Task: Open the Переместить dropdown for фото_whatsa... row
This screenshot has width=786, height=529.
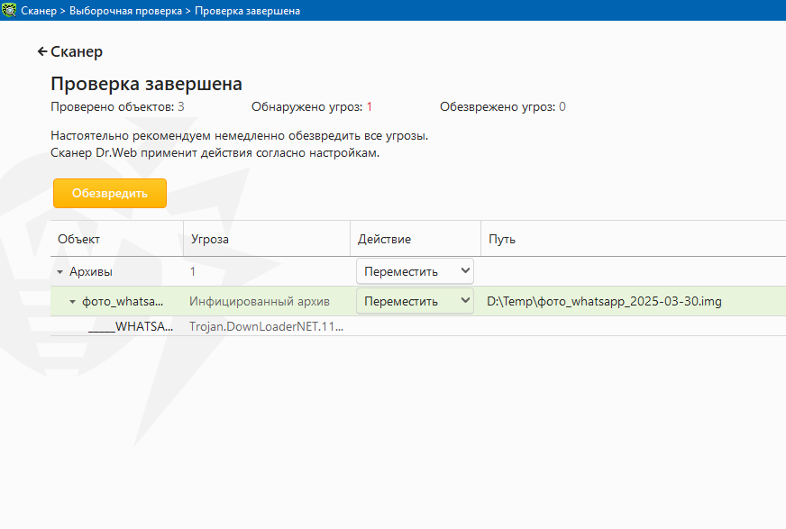Action: point(415,301)
